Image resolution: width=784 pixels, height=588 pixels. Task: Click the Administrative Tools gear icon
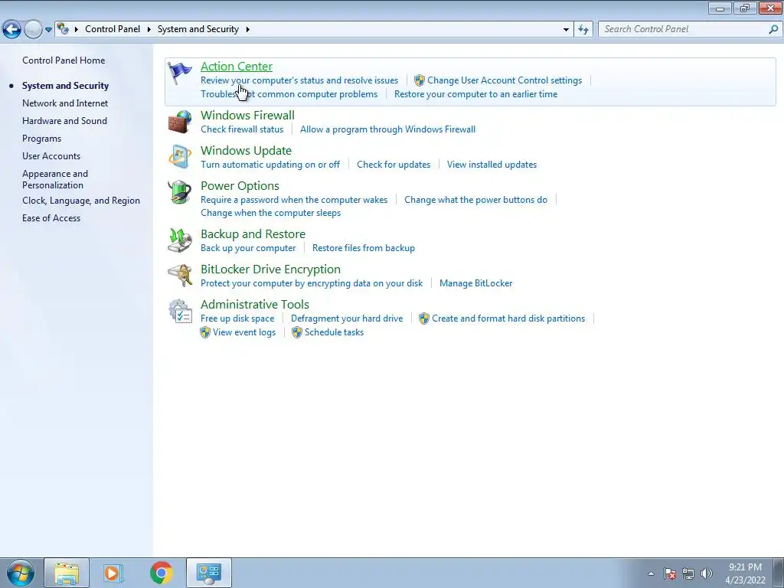coord(180,311)
